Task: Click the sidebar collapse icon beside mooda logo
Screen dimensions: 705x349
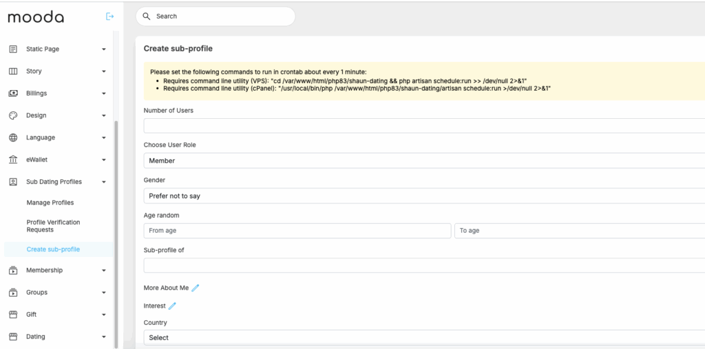Action: pos(109,16)
